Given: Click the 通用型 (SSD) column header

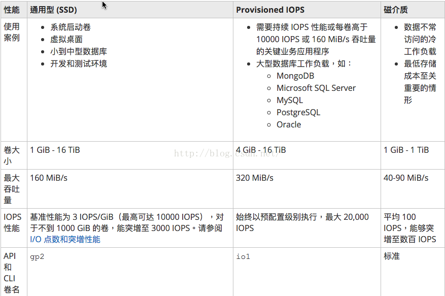Looking at the screenshot, I should point(54,10).
